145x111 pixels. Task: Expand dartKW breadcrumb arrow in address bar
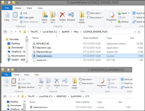point(72,32)
